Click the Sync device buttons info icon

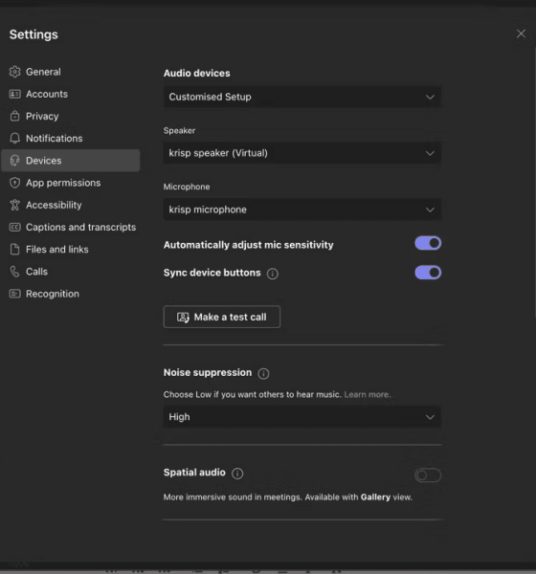pos(273,274)
